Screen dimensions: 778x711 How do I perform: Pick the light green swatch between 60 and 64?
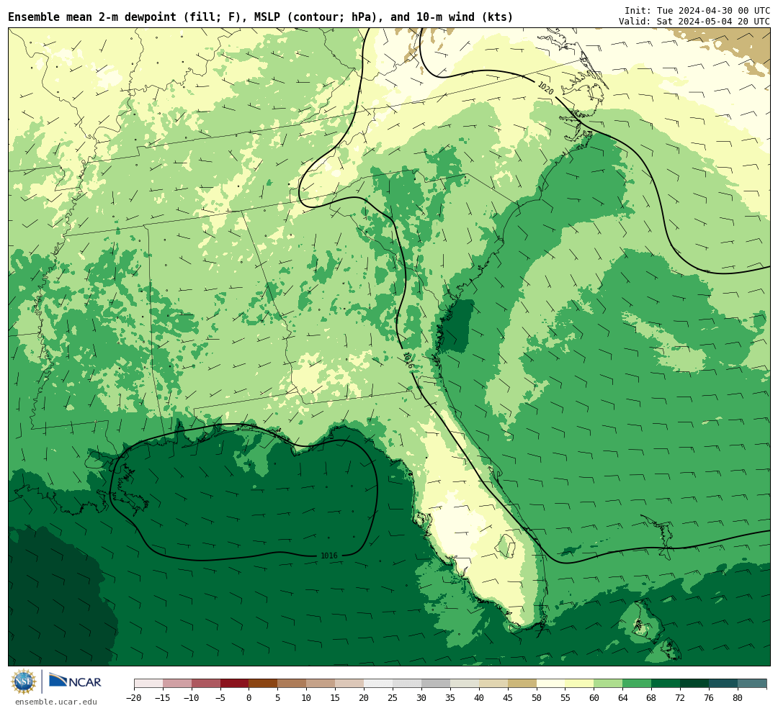coord(609,684)
